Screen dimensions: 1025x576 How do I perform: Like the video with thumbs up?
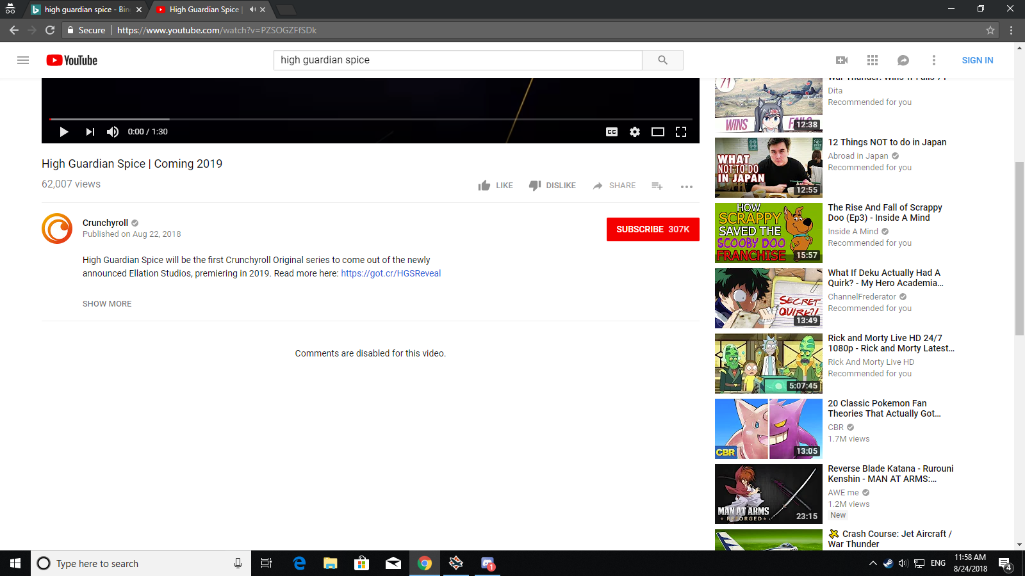point(495,186)
